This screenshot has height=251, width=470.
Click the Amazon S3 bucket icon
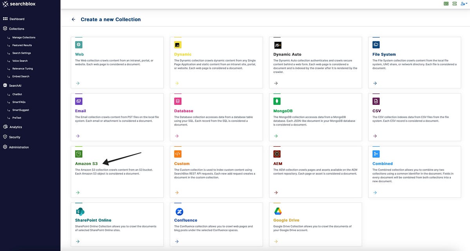click(79, 154)
